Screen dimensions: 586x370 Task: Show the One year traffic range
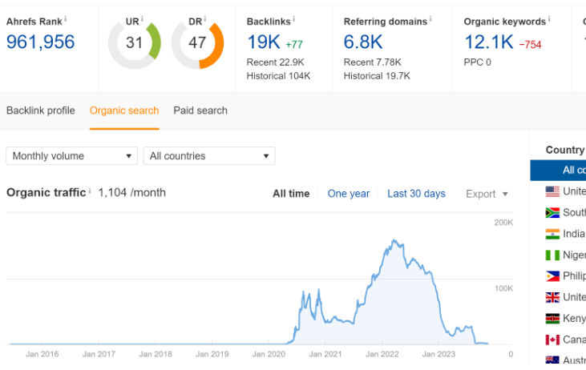click(349, 194)
